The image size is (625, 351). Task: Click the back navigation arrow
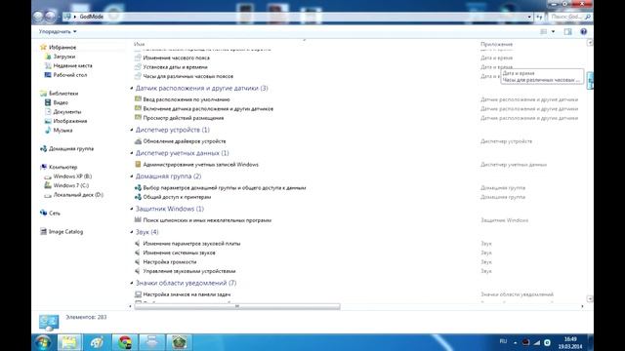coord(38,17)
